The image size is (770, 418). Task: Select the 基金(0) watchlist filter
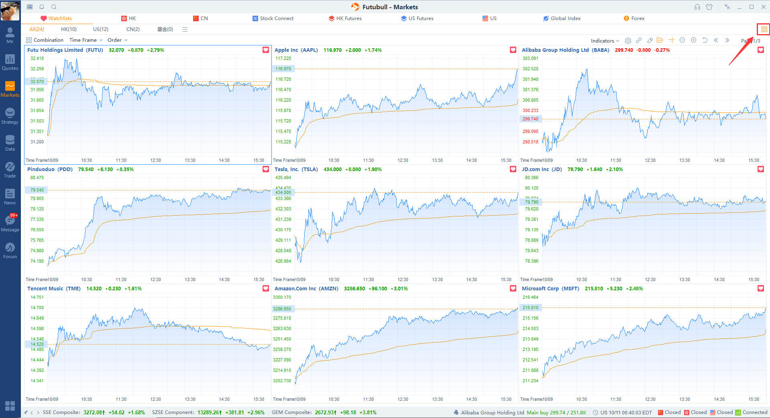(x=165, y=29)
